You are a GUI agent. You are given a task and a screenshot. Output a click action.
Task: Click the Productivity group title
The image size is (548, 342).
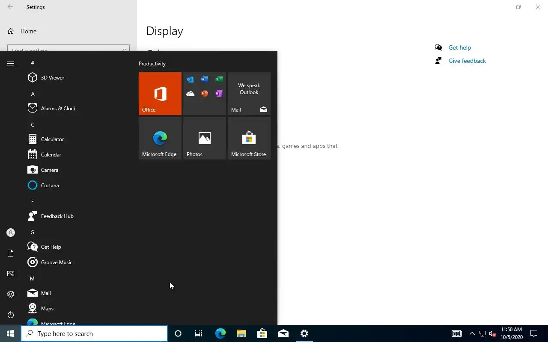pyautogui.click(x=152, y=63)
